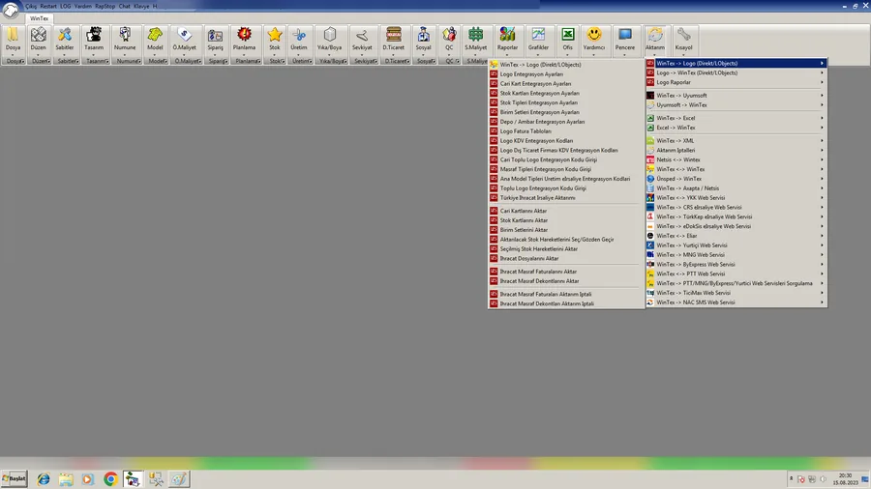Screen dimensions: 871x489
Task: Launch Google Chrome from the taskbar
Action: [110, 479]
